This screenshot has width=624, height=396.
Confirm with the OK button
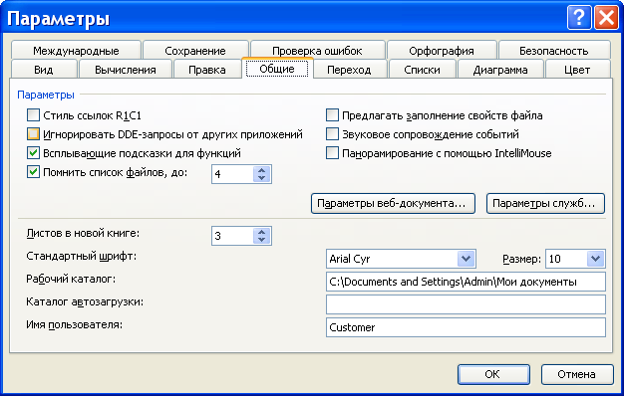tap(493, 374)
